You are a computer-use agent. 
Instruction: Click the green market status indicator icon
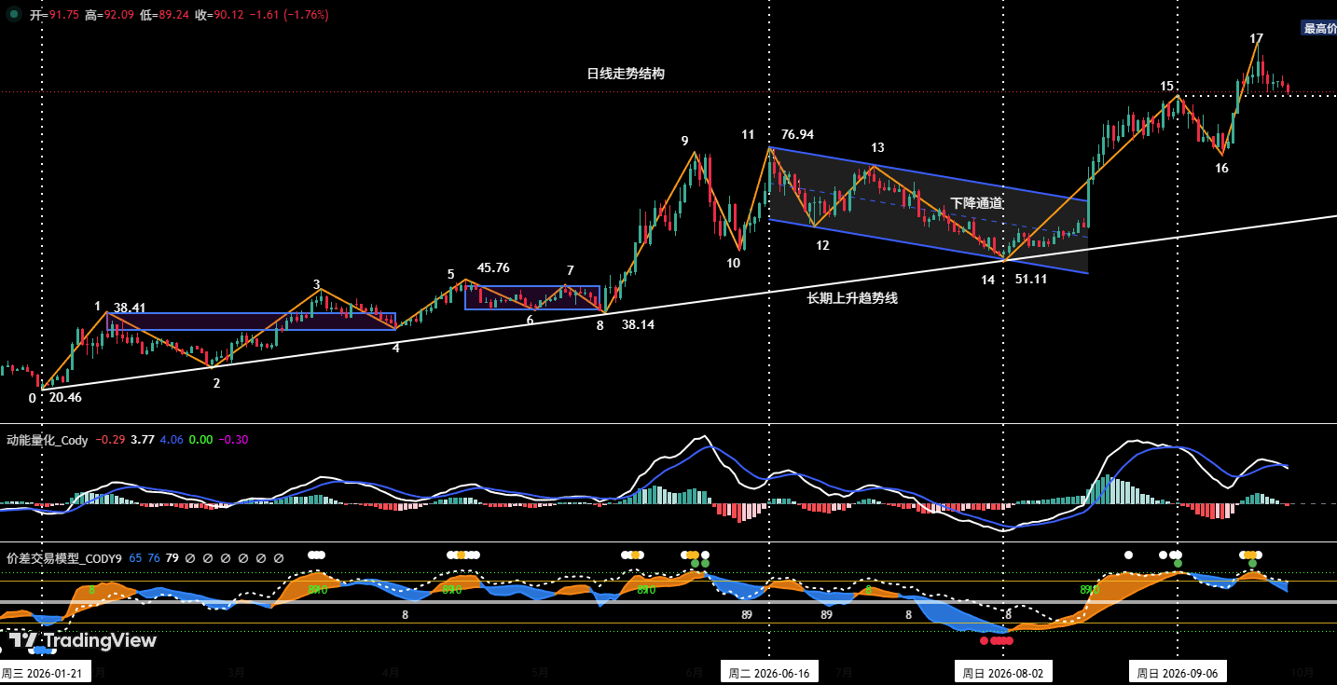14,14
